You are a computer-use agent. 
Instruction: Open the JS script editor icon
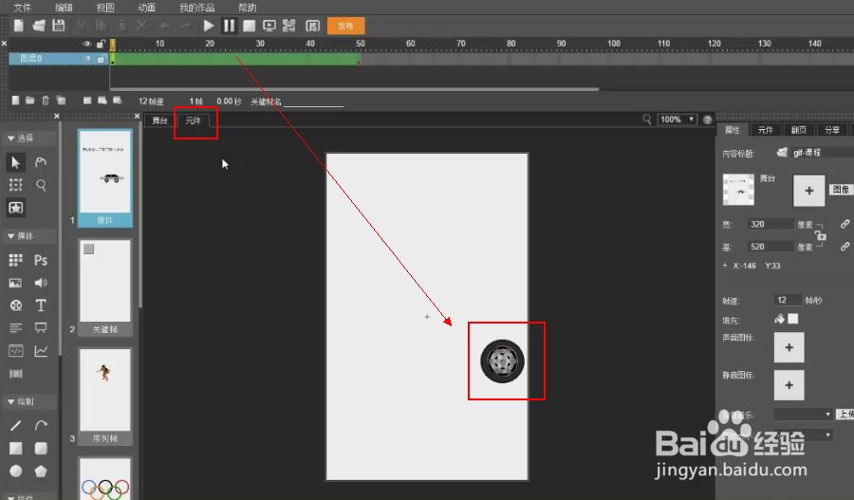pyautogui.click(x=312, y=26)
